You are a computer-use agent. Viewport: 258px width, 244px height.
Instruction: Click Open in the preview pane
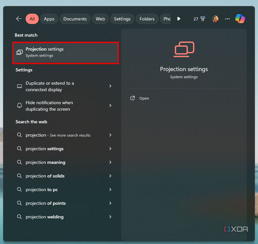tap(144, 98)
